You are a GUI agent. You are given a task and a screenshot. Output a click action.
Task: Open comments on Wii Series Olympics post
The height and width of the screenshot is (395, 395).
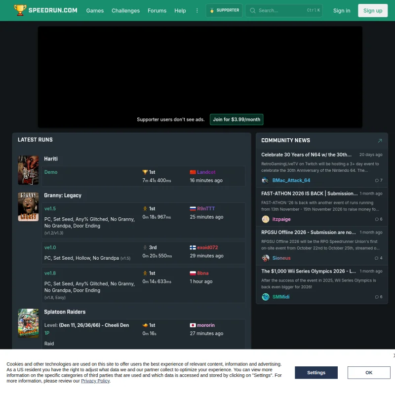(x=379, y=297)
